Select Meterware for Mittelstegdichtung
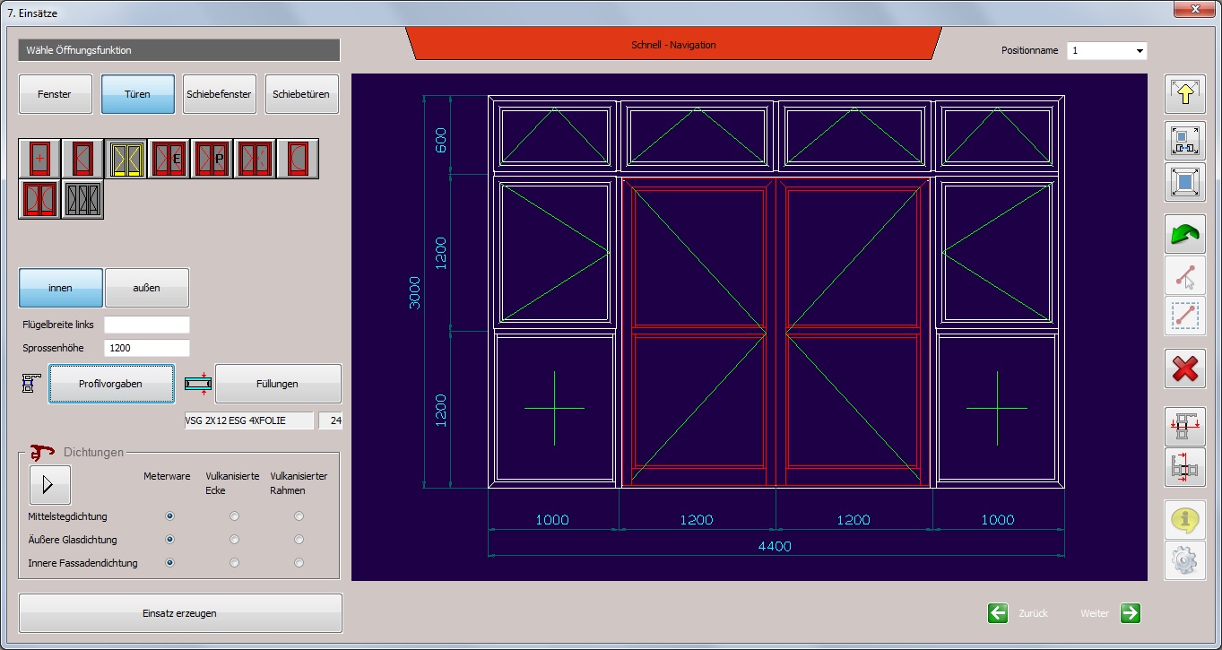Image resolution: width=1222 pixels, height=650 pixels. coord(169,516)
